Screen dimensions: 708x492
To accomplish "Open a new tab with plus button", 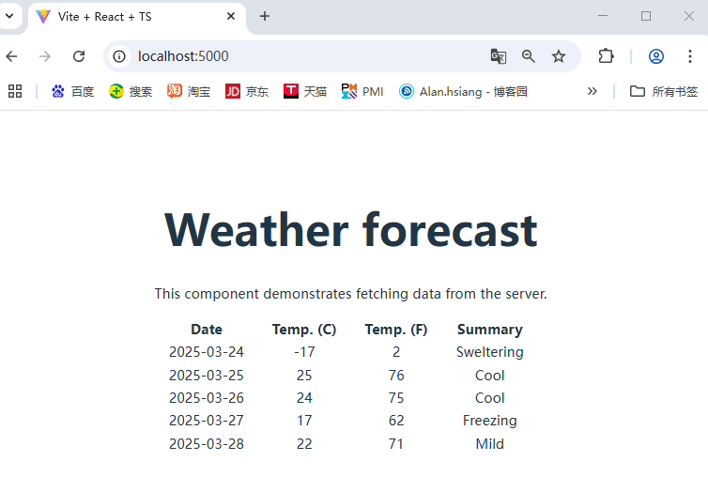I will tap(265, 17).
